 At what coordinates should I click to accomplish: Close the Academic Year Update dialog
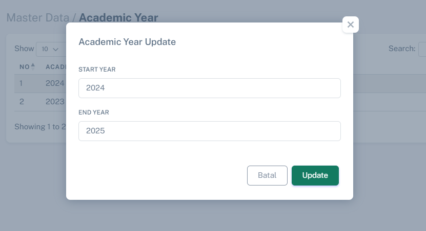click(351, 25)
